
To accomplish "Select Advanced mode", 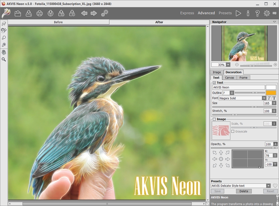I will click(206, 13).
